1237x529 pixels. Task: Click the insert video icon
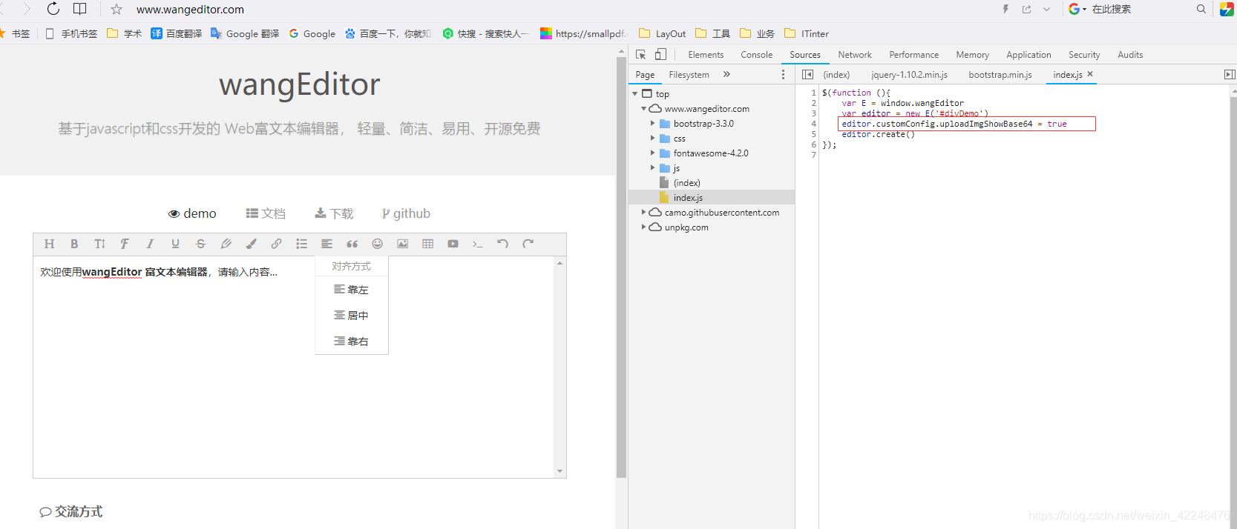pos(453,244)
